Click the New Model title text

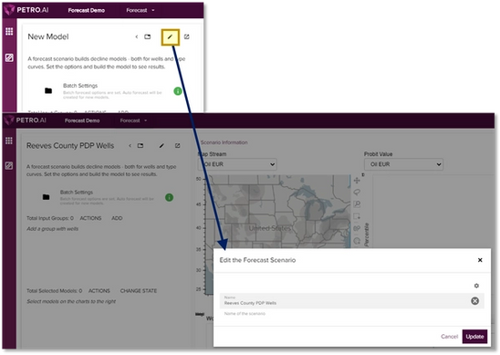(48, 37)
